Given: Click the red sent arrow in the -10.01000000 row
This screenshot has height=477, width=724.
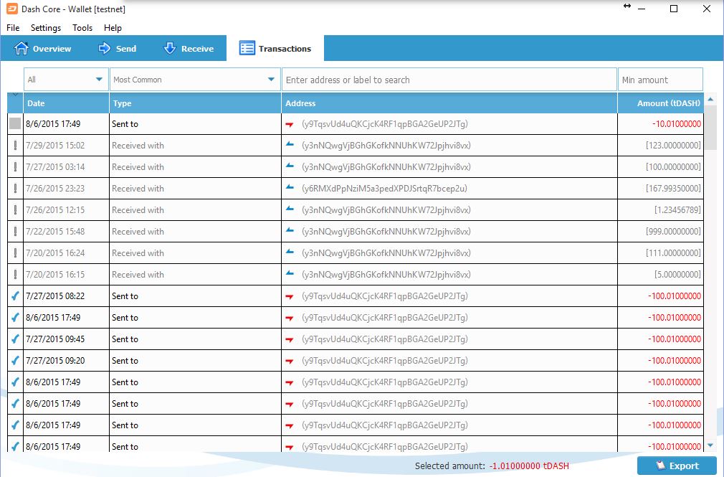Looking at the screenshot, I should [290, 124].
